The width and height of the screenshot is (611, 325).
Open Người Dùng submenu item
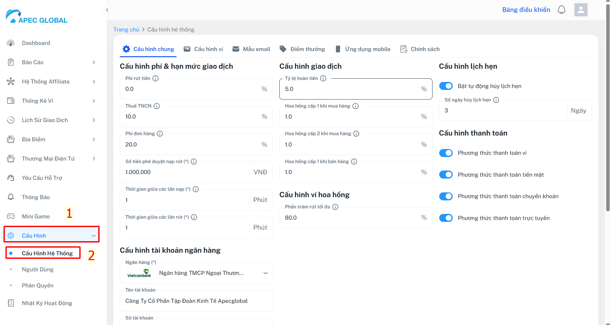(x=38, y=269)
